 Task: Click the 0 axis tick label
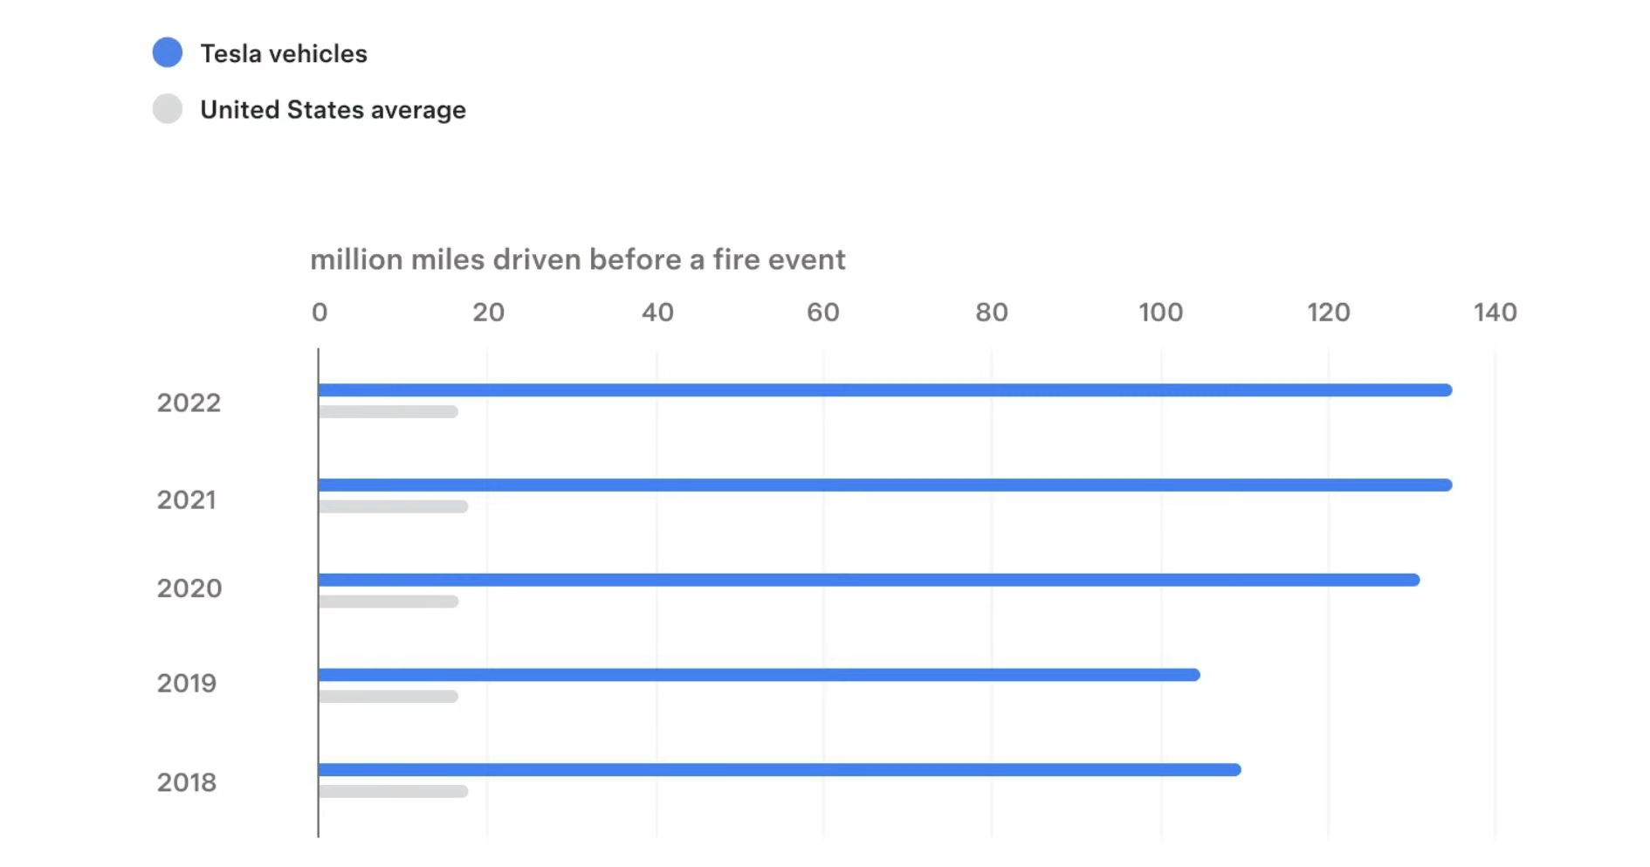(x=320, y=312)
